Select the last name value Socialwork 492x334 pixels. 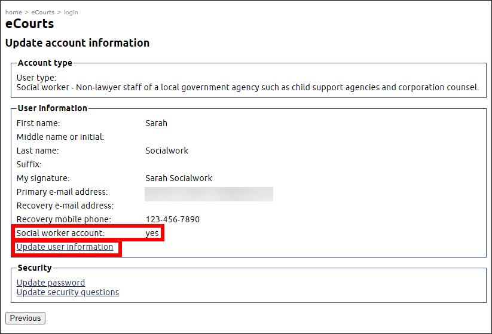coord(167,151)
